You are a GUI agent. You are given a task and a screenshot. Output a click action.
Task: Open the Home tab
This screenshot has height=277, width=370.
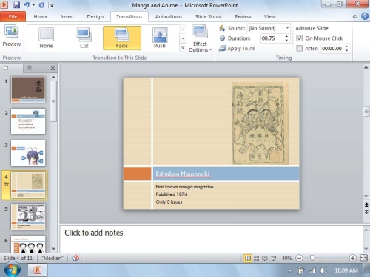pyautogui.click(x=41, y=16)
